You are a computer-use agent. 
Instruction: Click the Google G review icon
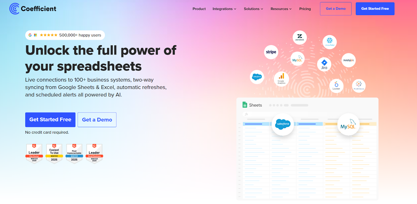click(30, 35)
